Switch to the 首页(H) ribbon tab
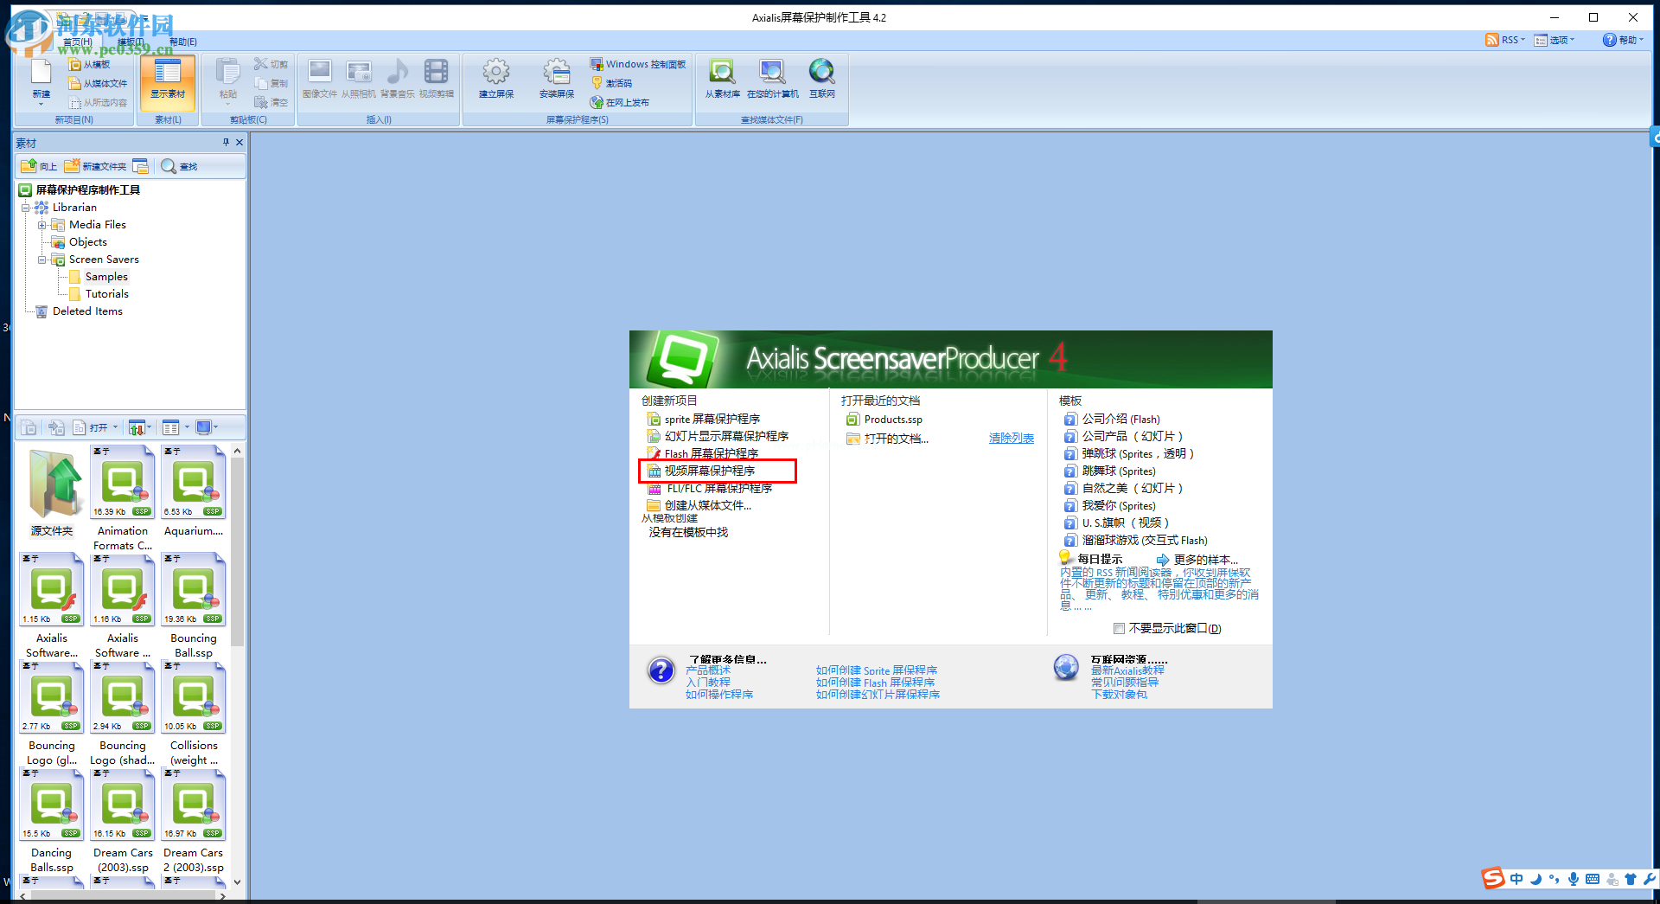The width and height of the screenshot is (1660, 904). coord(77,42)
